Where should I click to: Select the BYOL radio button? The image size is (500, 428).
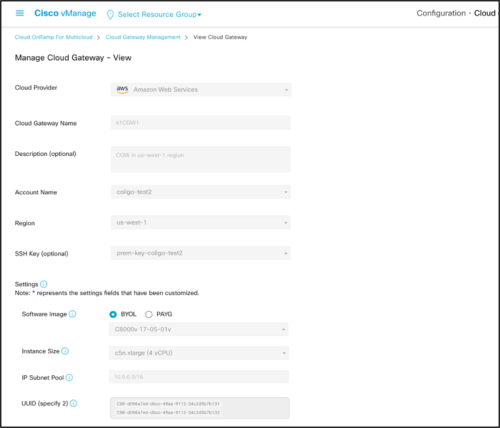113,314
